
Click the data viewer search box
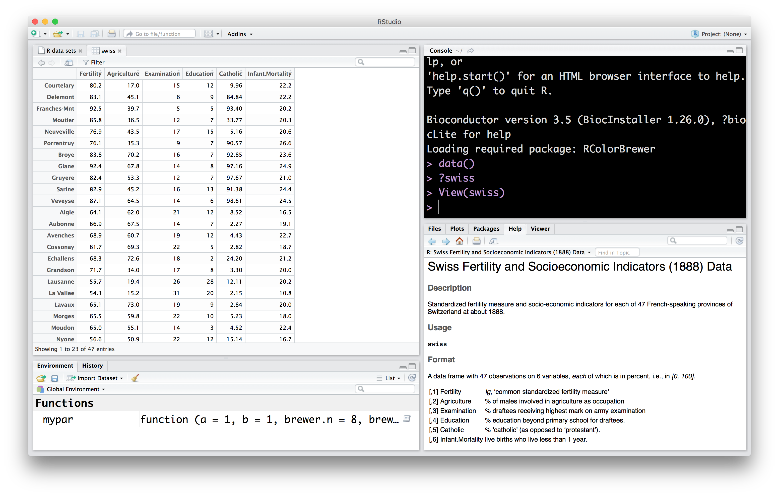tap(385, 62)
